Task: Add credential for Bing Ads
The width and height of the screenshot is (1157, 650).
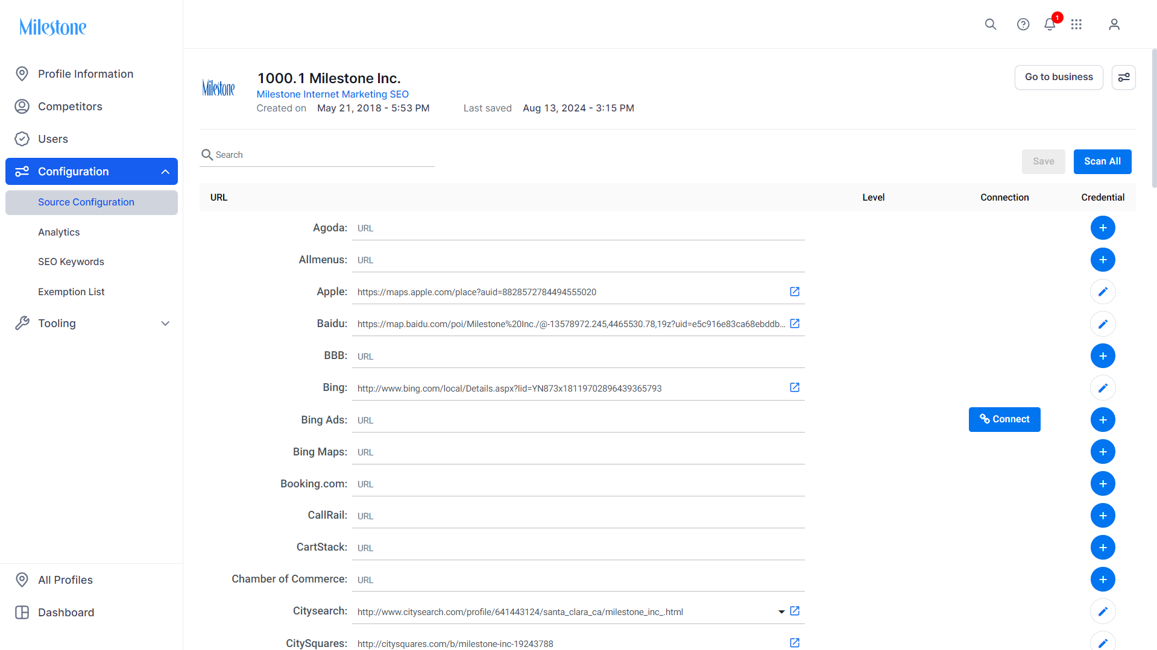Action: pos(1103,420)
